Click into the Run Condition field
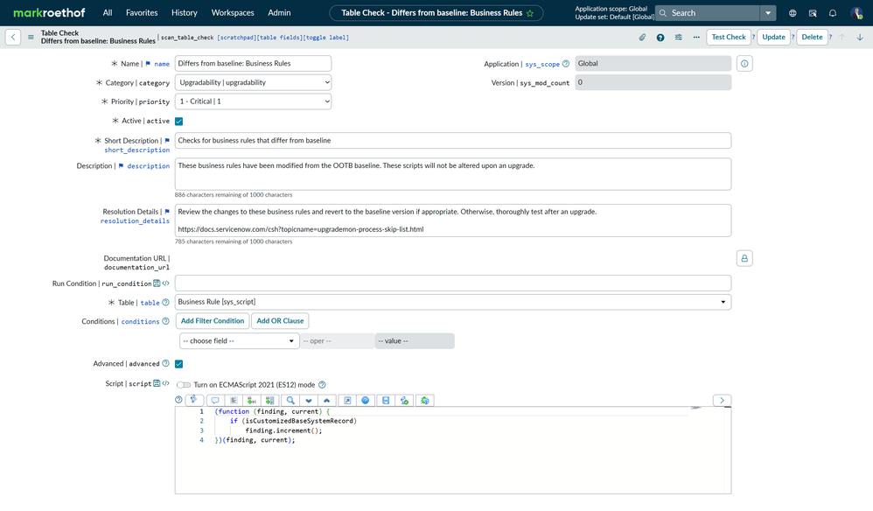 [x=452, y=283]
